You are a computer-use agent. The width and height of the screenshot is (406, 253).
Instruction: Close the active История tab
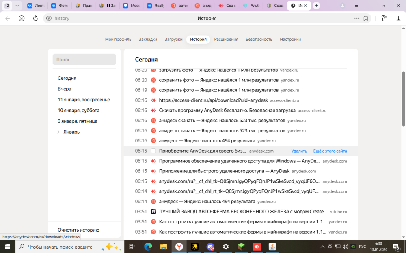click(x=306, y=5)
